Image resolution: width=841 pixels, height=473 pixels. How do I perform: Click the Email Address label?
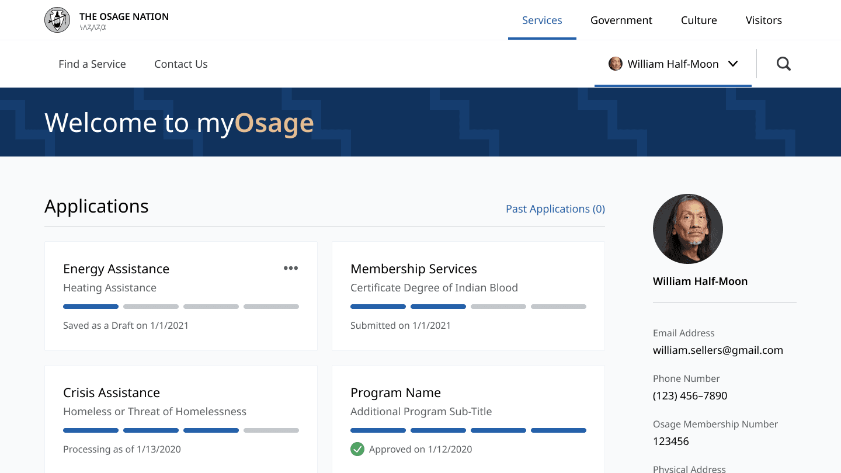coord(683,333)
